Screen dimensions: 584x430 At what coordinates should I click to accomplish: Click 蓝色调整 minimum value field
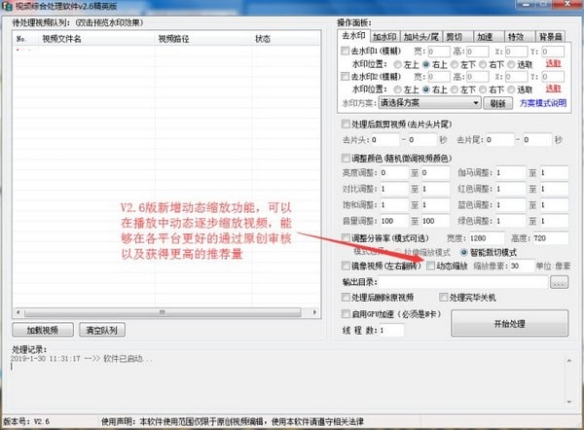[x=510, y=204]
